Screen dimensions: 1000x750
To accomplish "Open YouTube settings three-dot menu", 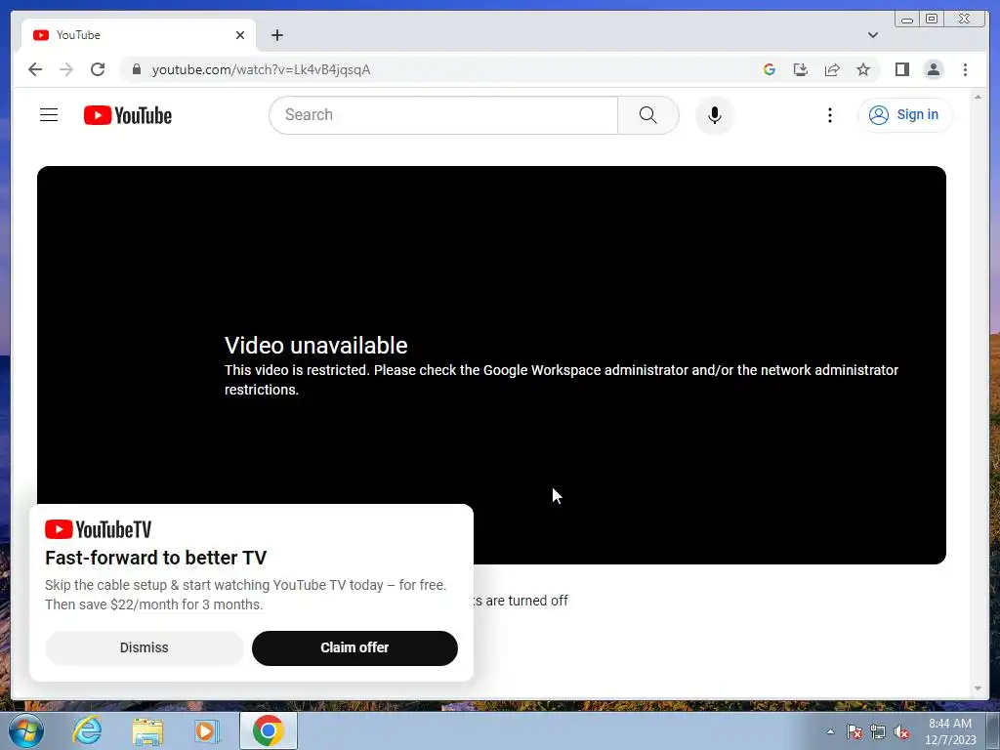I will tap(830, 115).
